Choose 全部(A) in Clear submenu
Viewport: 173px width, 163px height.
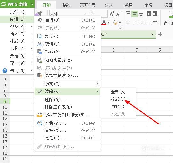[118, 92]
